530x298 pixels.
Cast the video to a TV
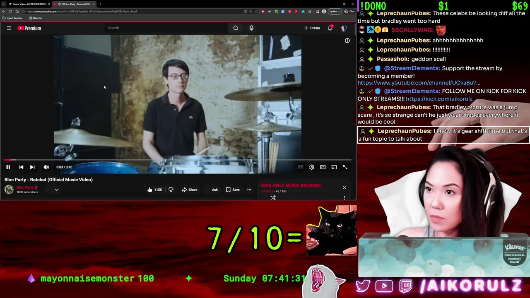coord(334,167)
